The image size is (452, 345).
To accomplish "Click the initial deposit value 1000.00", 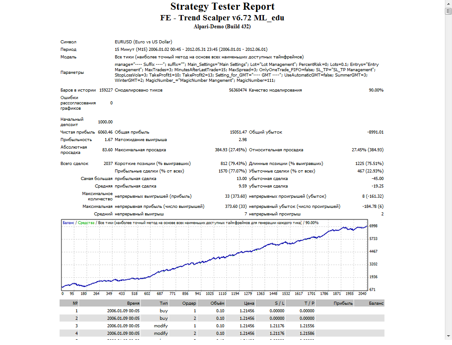I will pyautogui.click(x=105, y=122).
